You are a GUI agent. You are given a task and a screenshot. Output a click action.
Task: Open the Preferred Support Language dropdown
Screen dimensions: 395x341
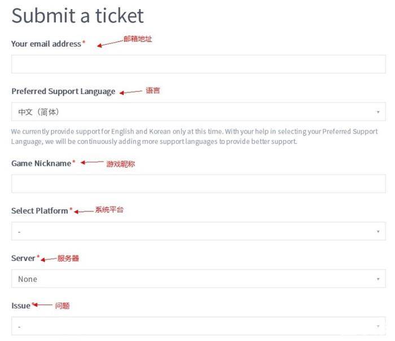[198, 112]
